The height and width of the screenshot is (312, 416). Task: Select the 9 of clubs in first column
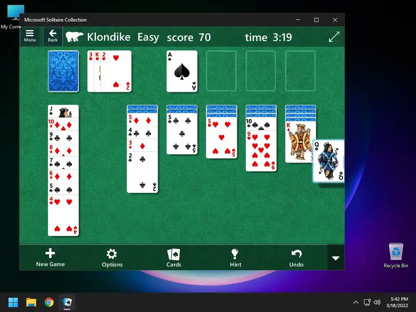(63, 137)
